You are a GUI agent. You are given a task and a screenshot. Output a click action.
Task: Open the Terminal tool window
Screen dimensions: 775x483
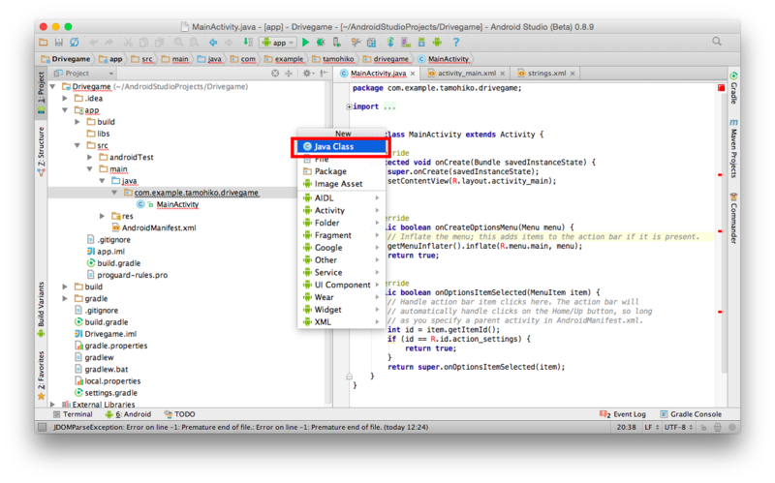(x=73, y=414)
